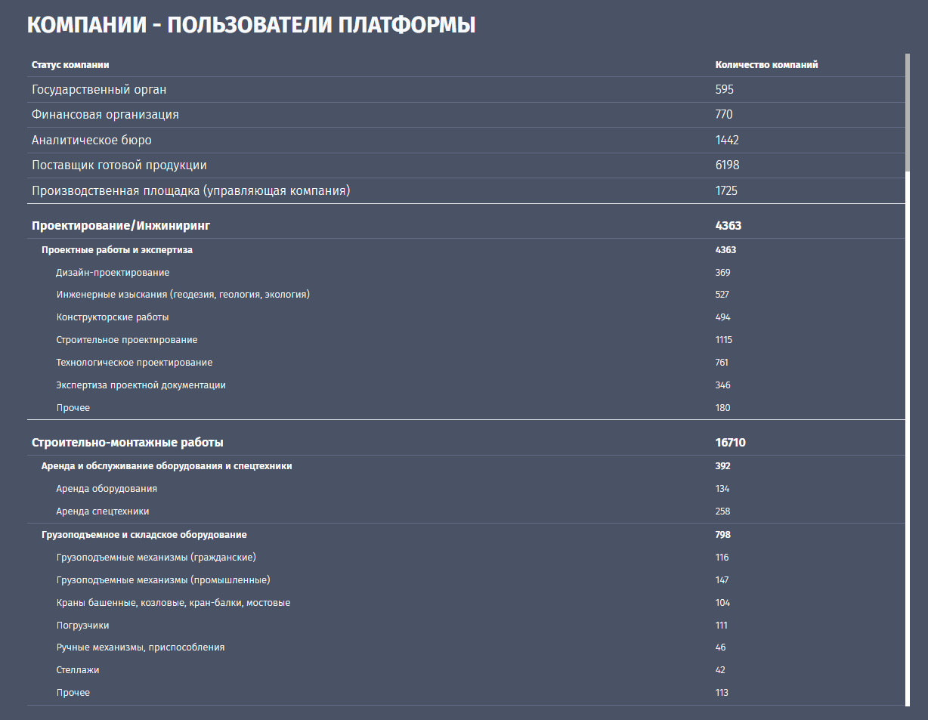
Task: Collapse the Проектирование/Инжиниринг section
Action: point(121,226)
